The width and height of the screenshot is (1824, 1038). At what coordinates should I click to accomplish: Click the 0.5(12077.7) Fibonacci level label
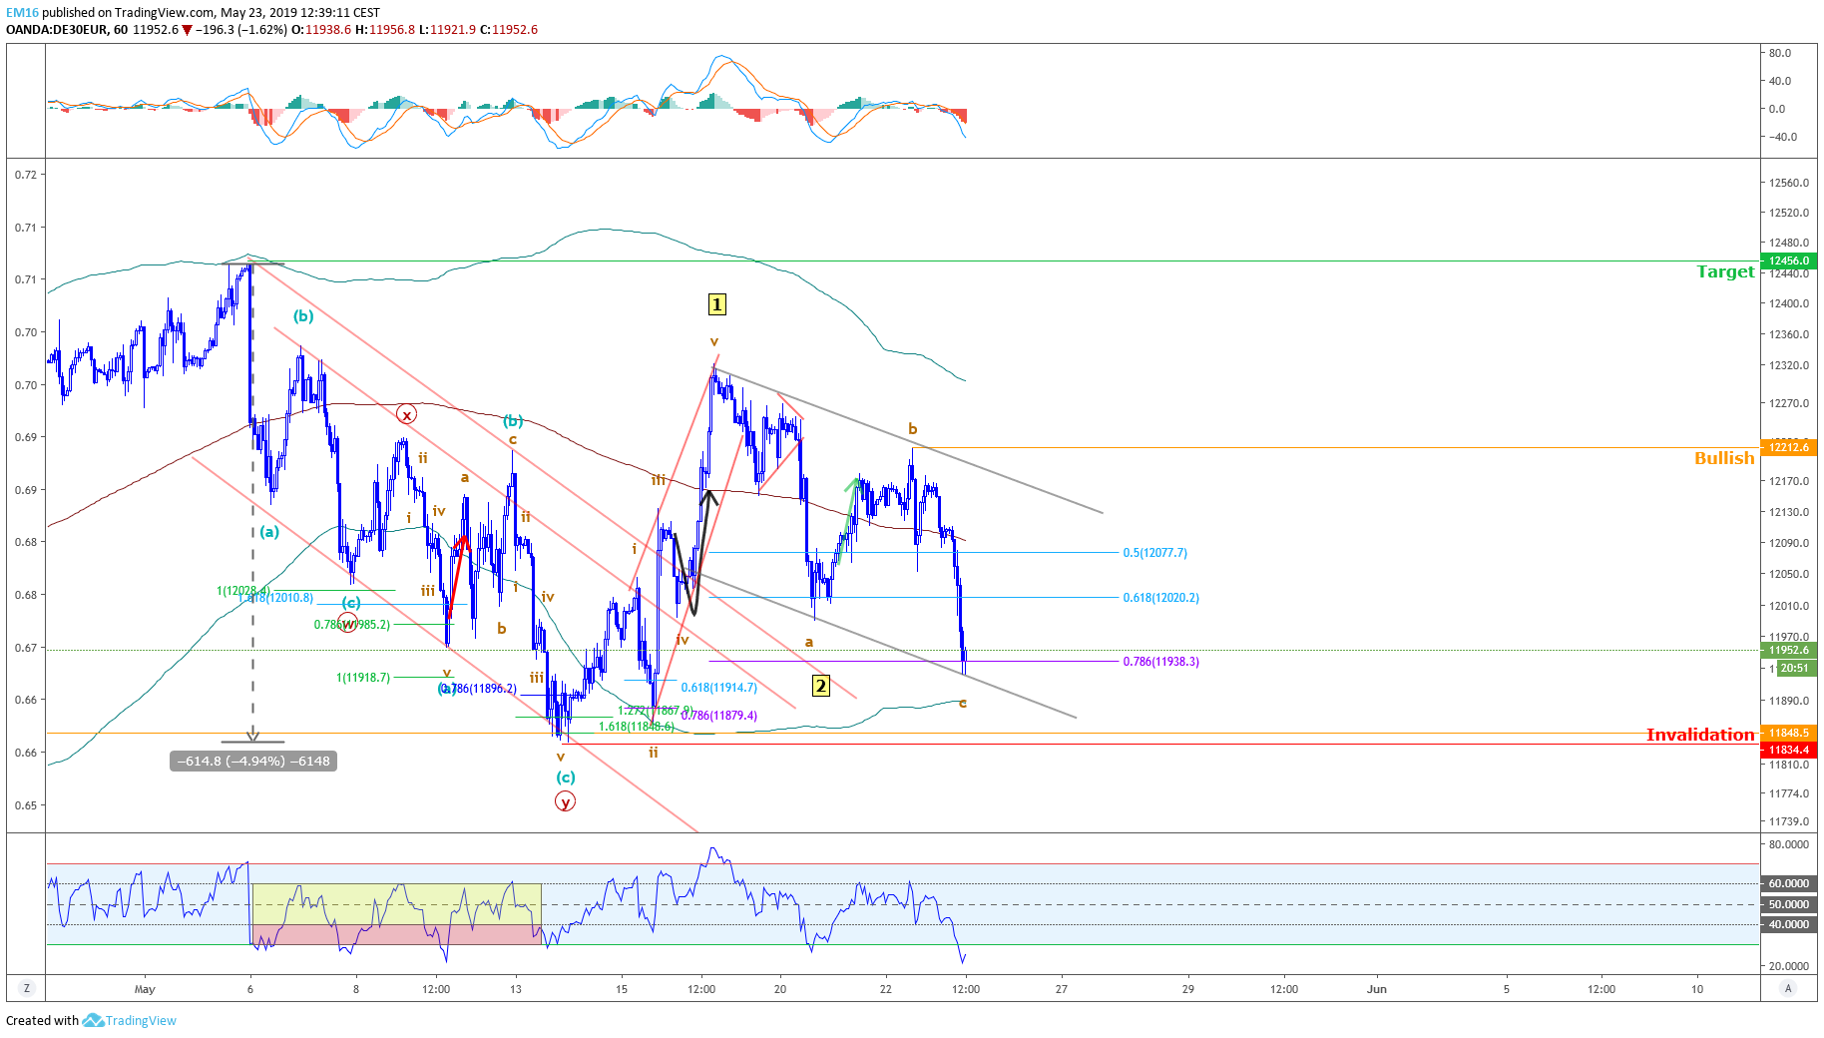click(1154, 553)
